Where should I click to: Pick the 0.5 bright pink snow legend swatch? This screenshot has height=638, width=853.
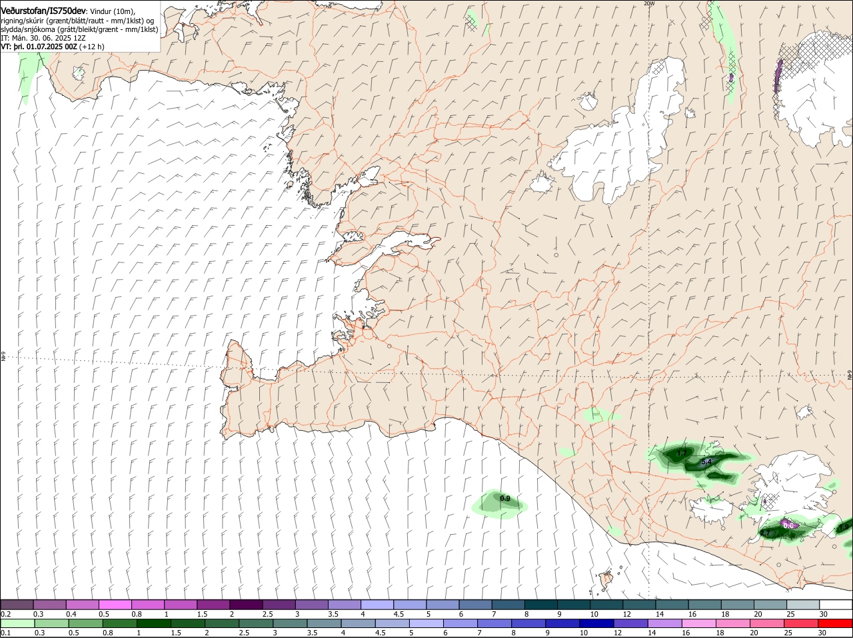pos(115,605)
